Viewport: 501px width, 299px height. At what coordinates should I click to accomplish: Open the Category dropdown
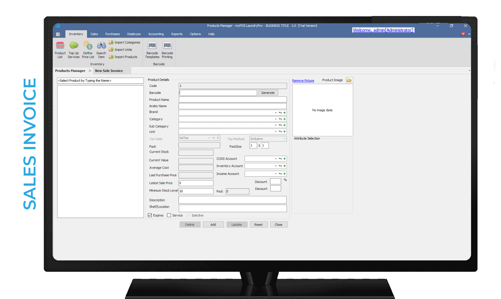(275, 119)
